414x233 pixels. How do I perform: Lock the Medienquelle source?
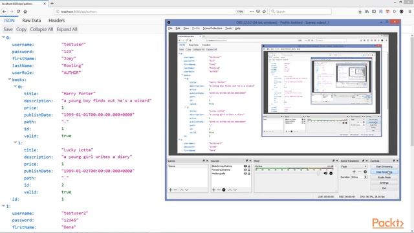click(249, 173)
